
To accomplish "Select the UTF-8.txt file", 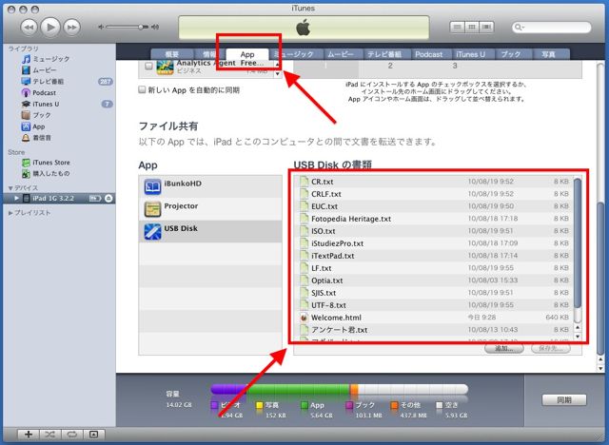I will click(x=433, y=305).
